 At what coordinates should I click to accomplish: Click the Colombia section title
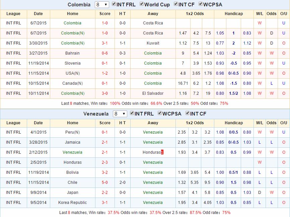79,5
